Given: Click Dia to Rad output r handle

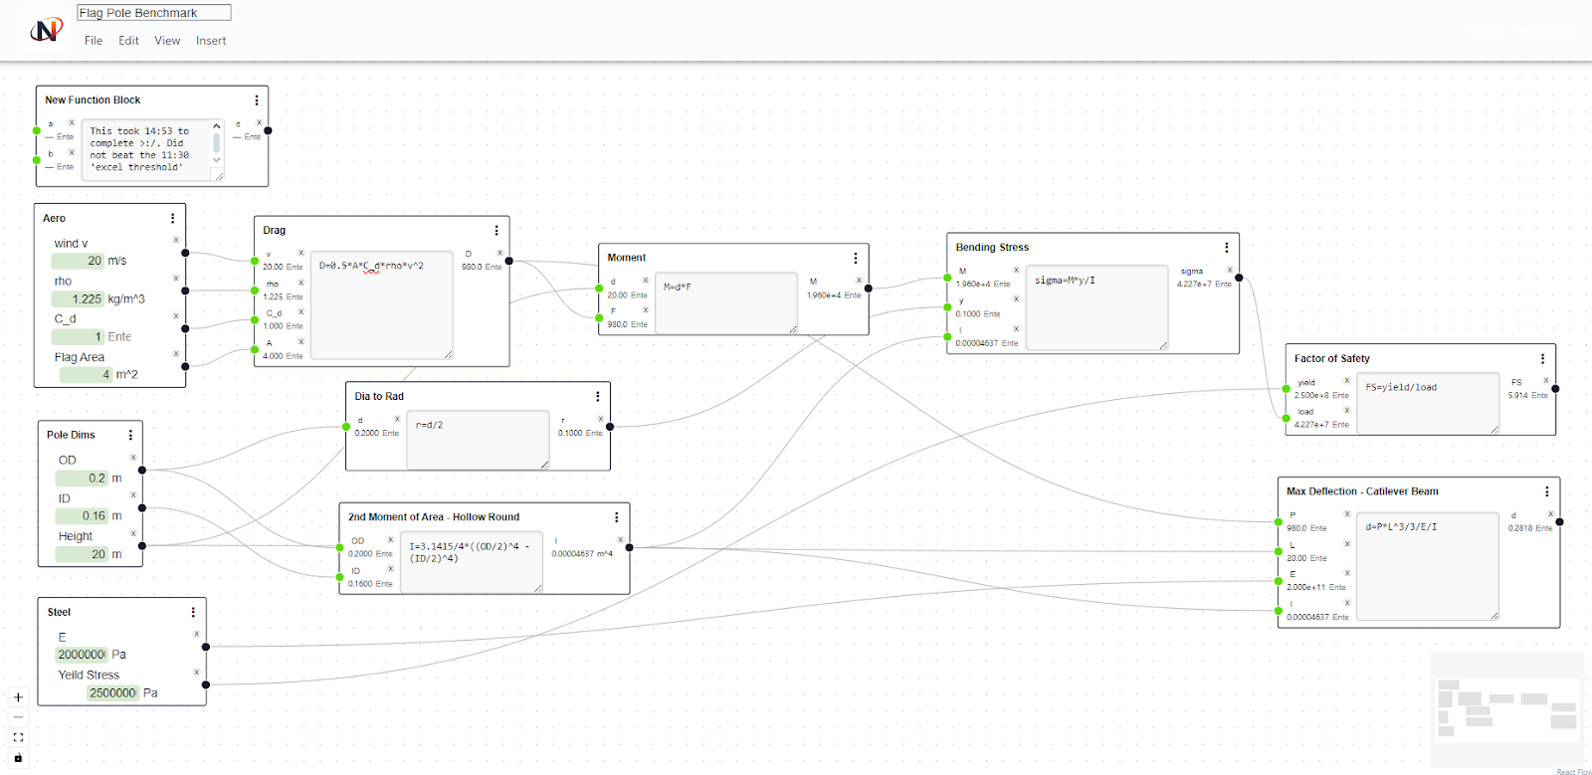Looking at the screenshot, I should pos(610,427).
